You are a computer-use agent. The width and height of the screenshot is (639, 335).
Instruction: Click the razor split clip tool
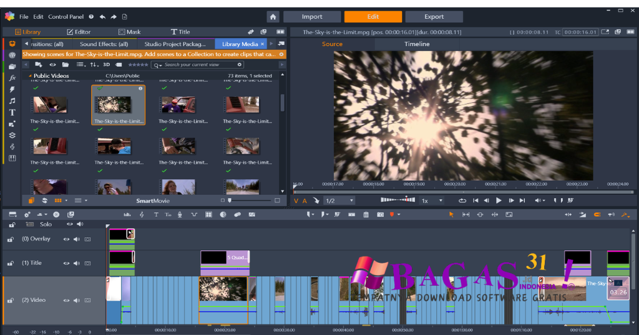[x=352, y=215]
